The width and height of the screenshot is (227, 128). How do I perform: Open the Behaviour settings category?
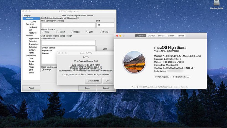[33, 41]
